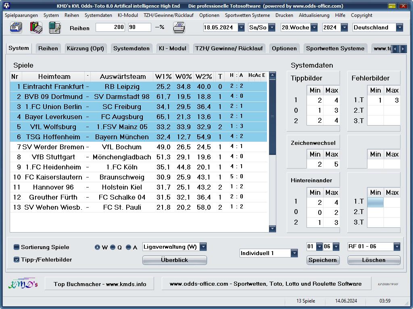Click the calculator with pencil icon
Image resolution: width=413 pixels, height=309 pixels.
coord(55,28)
